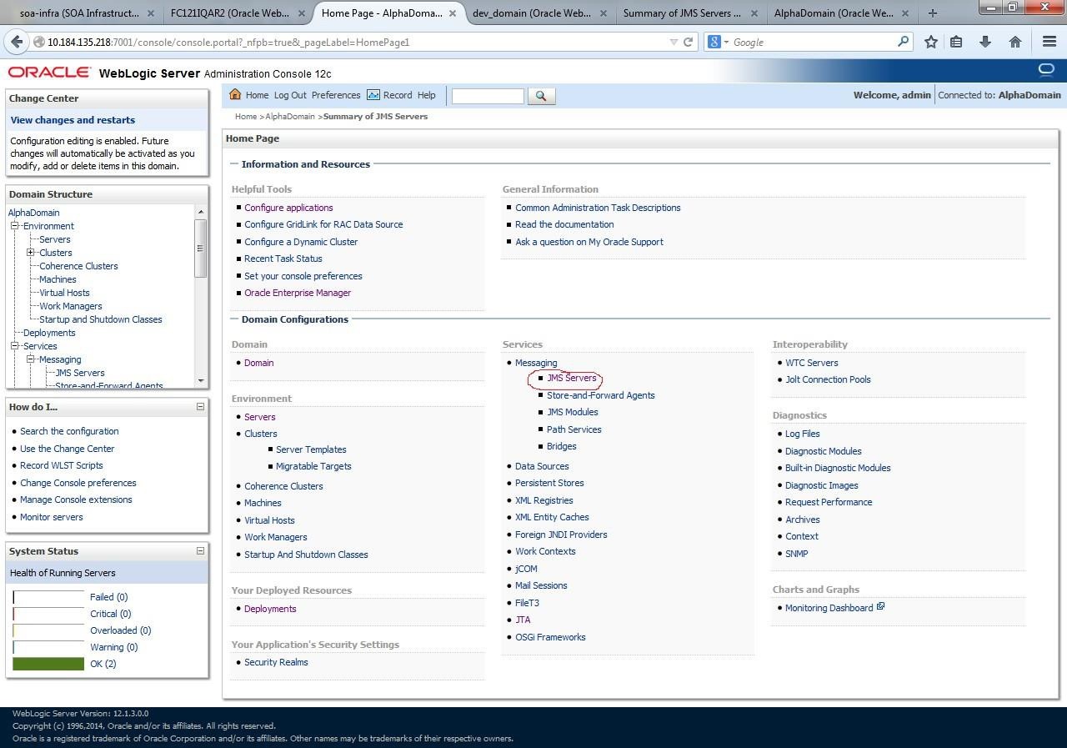Click the browser address bar
The height and width of the screenshot is (748, 1067).
click(350, 42)
